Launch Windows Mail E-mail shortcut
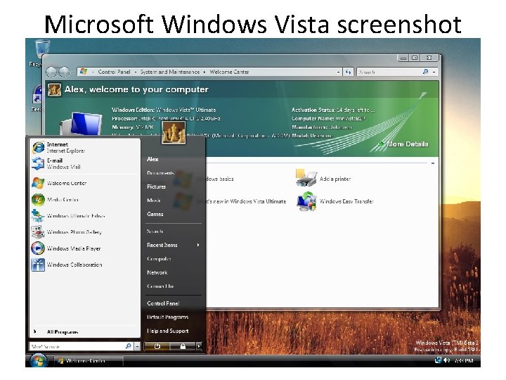This screenshot has height=380, width=506. (x=84, y=163)
